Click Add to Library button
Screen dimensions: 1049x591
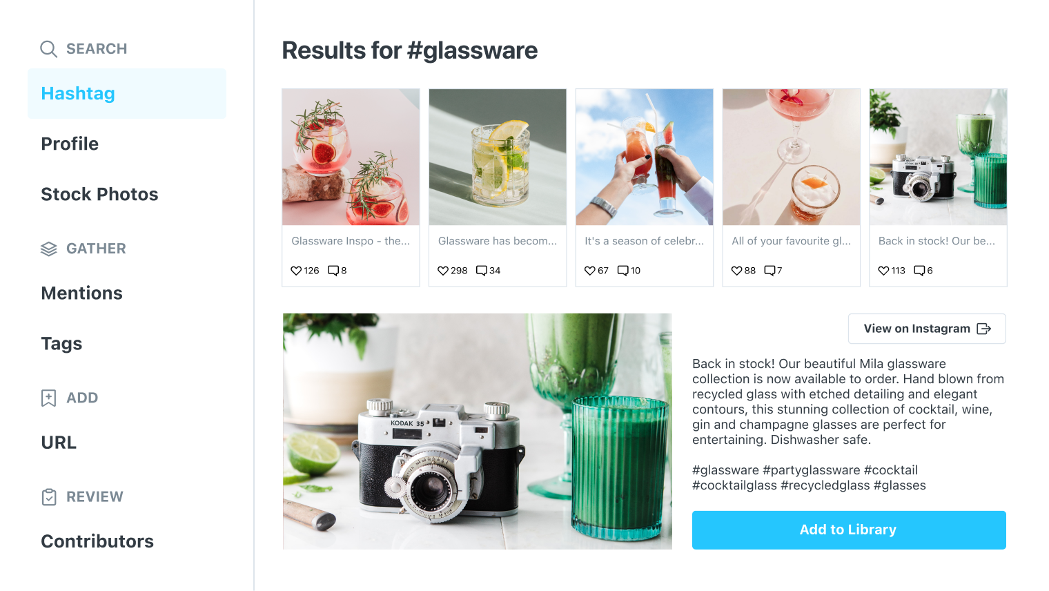click(849, 530)
